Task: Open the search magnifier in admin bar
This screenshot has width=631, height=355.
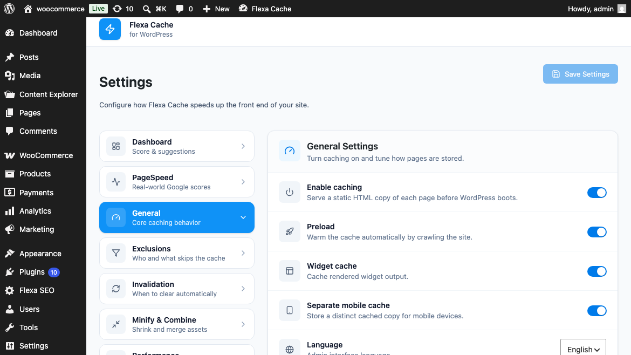Action: [147, 9]
